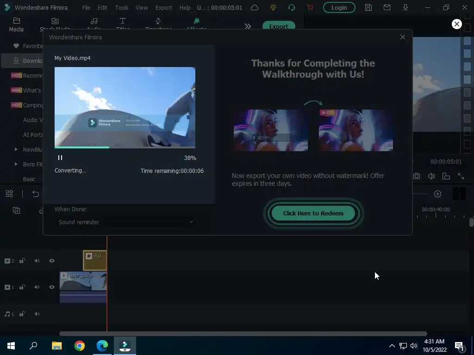Screen dimensions: 474x355
Task: Select the RG effect clip on track 2
Action: coord(95,260)
